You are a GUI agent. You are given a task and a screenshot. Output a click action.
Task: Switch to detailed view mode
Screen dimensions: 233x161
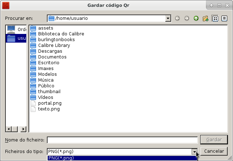click(224, 18)
